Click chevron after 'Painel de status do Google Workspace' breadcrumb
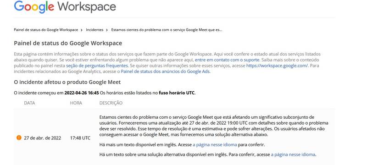 coord(82,30)
